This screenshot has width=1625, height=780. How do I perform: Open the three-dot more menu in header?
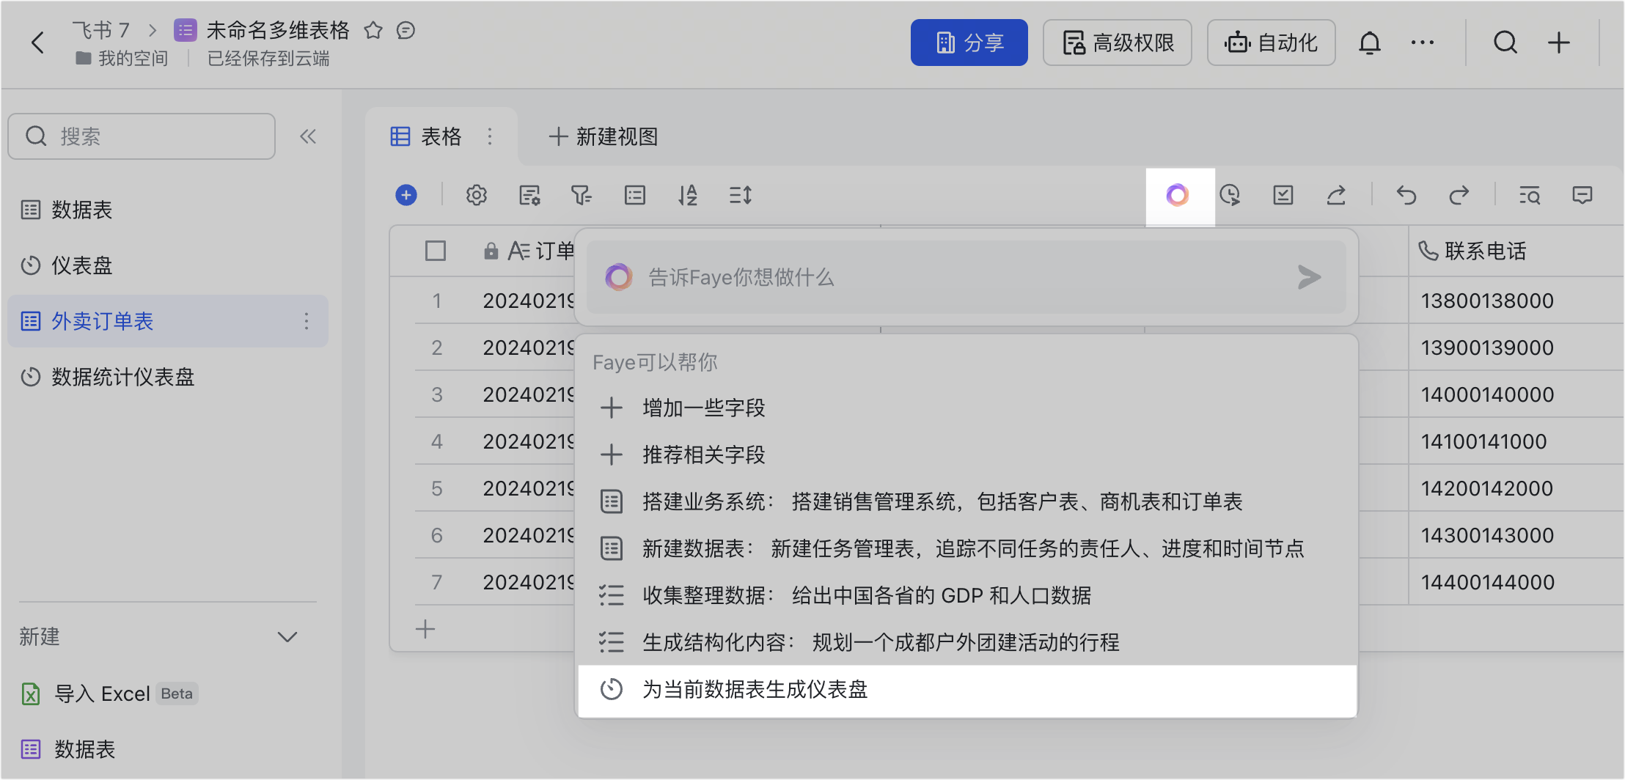coord(1423,43)
